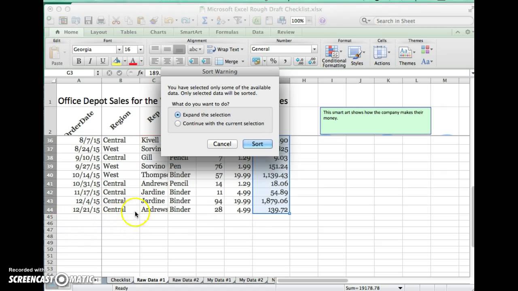Open the Formulas ribbon tab

pyautogui.click(x=227, y=32)
